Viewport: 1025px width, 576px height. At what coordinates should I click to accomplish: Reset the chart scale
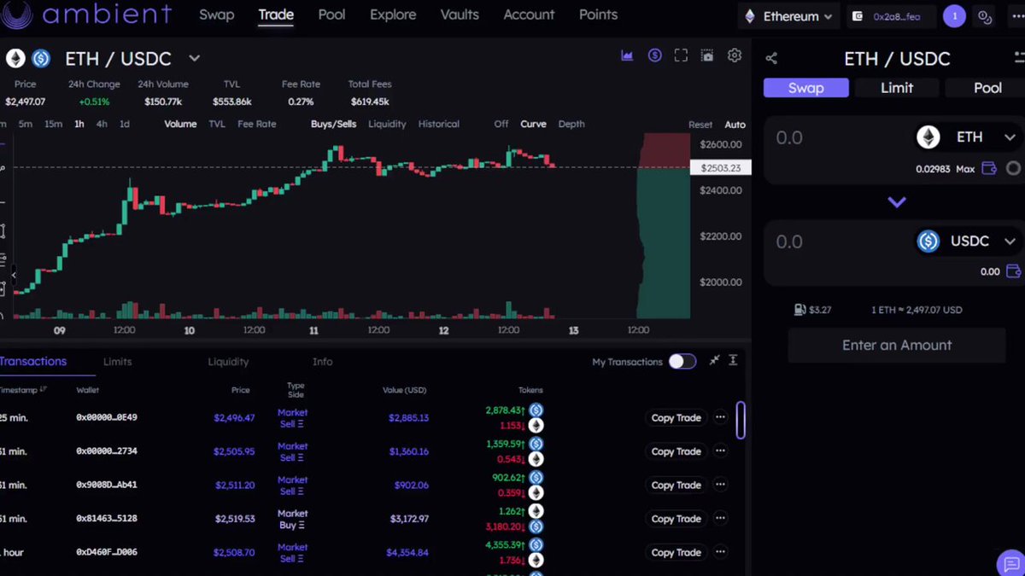coord(700,125)
